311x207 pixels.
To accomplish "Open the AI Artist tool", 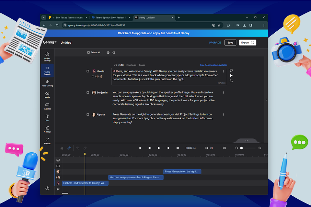I will pyautogui.click(x=47, y=141).
